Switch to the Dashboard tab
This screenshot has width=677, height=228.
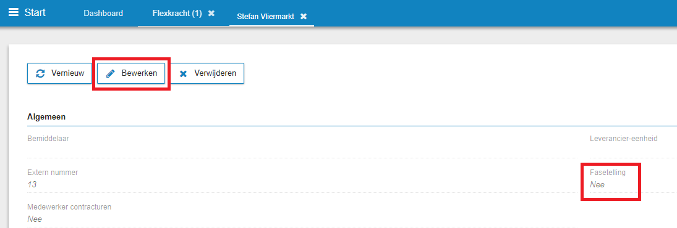(x=103, y=14)
